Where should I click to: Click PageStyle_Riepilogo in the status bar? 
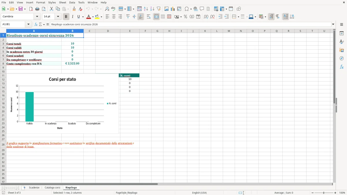(x=126, y=193)
